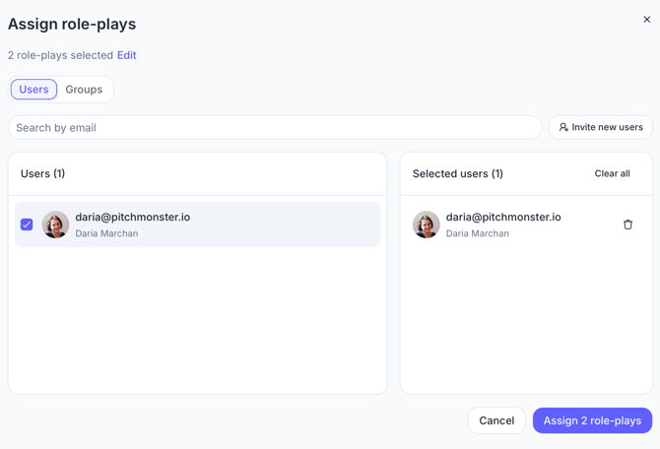Select the Users tab
This screenshot has width=660, height=449.
[33, 90]
